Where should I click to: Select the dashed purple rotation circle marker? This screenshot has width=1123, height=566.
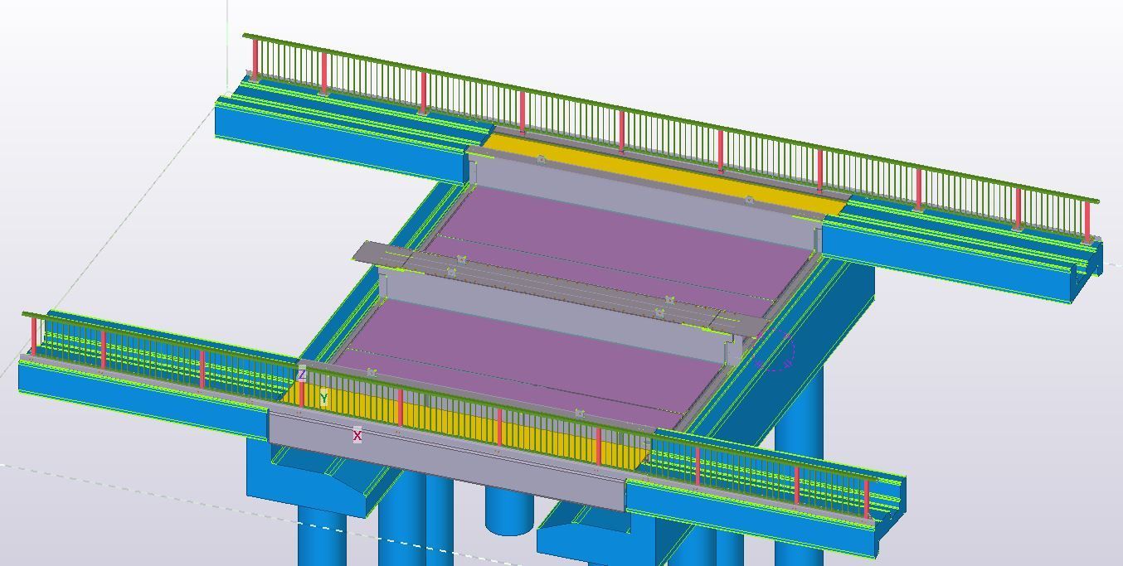pos(776,353)
